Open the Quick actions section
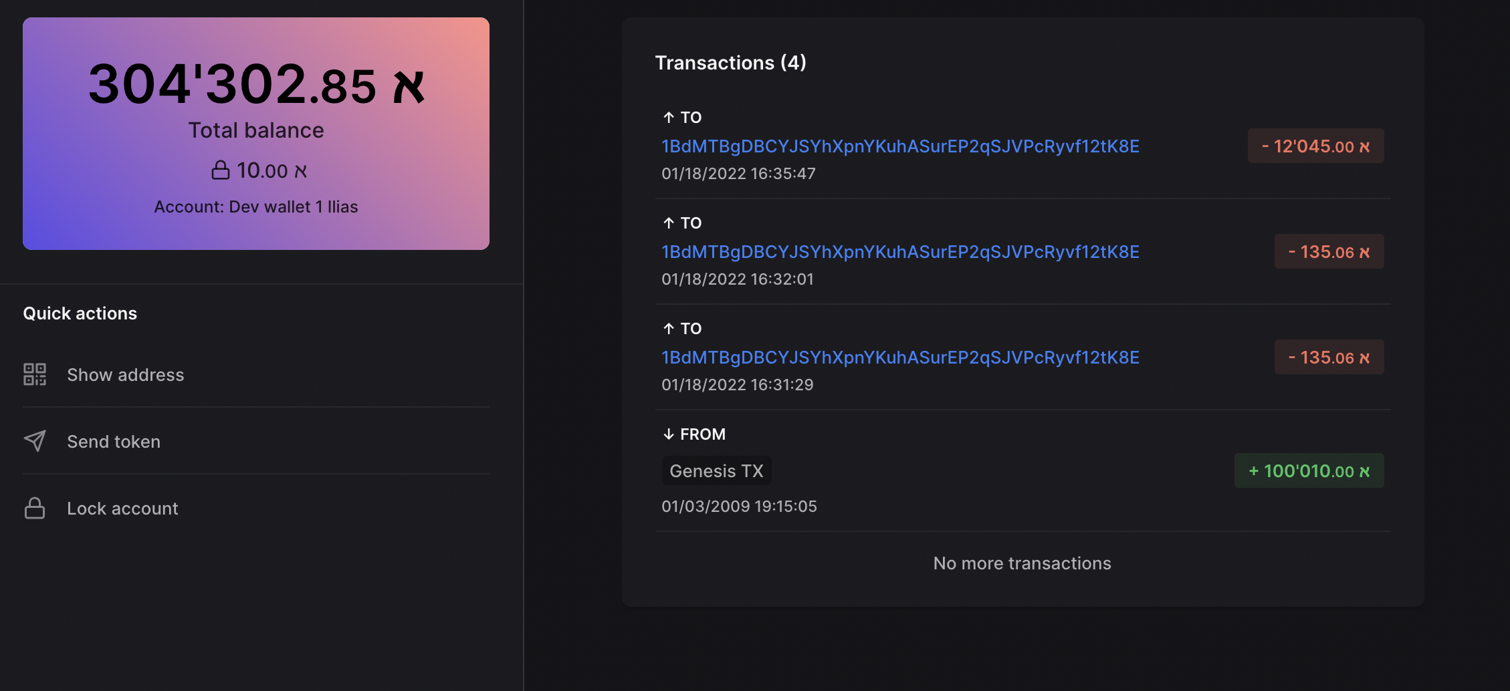Screen dimensions: 1510x691 (x=80, y=313)
